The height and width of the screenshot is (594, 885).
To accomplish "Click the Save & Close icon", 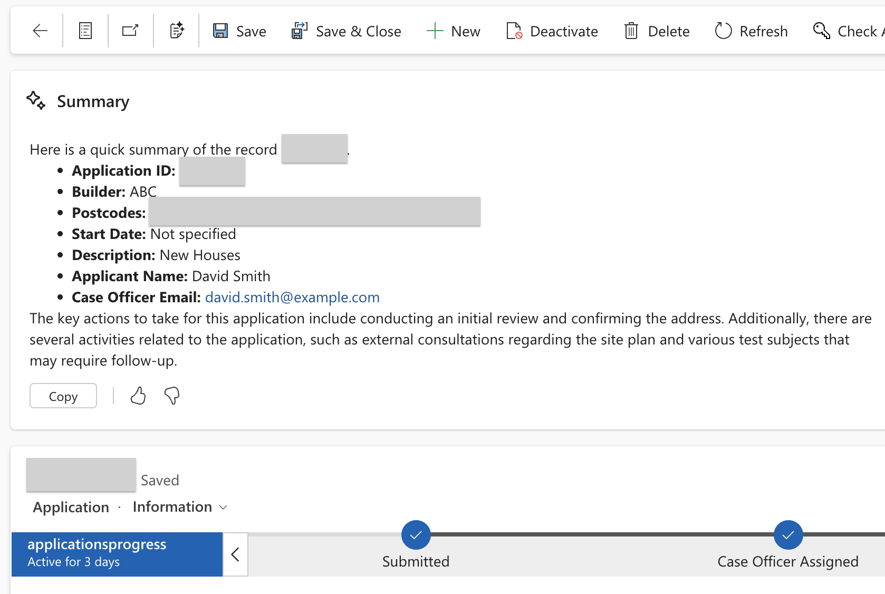I will pos(300,31).
